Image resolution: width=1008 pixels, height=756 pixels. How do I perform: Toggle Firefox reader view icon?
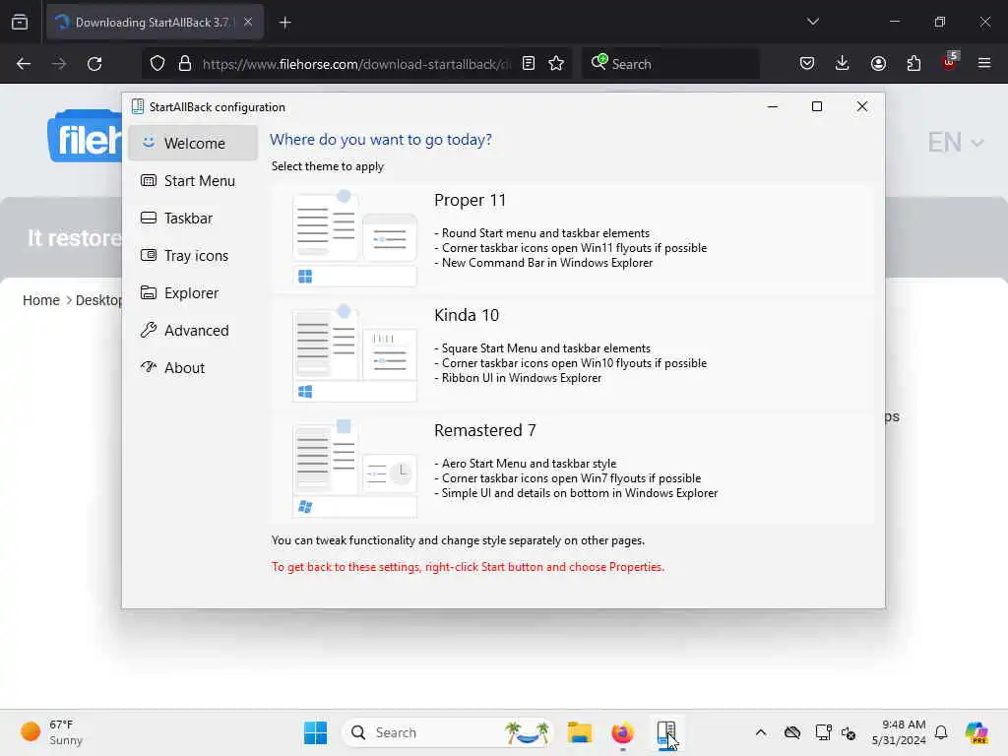(529, 64)
